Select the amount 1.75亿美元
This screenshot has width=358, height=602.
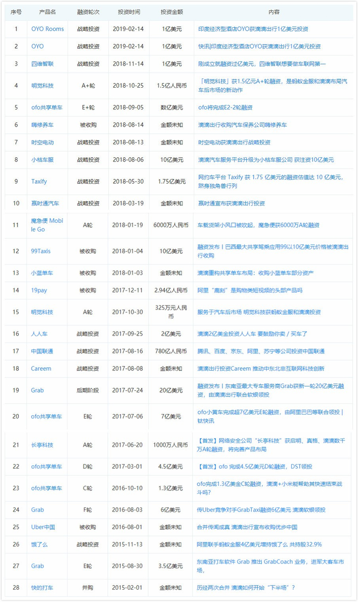pyautogui.click(x=172, y=181)
